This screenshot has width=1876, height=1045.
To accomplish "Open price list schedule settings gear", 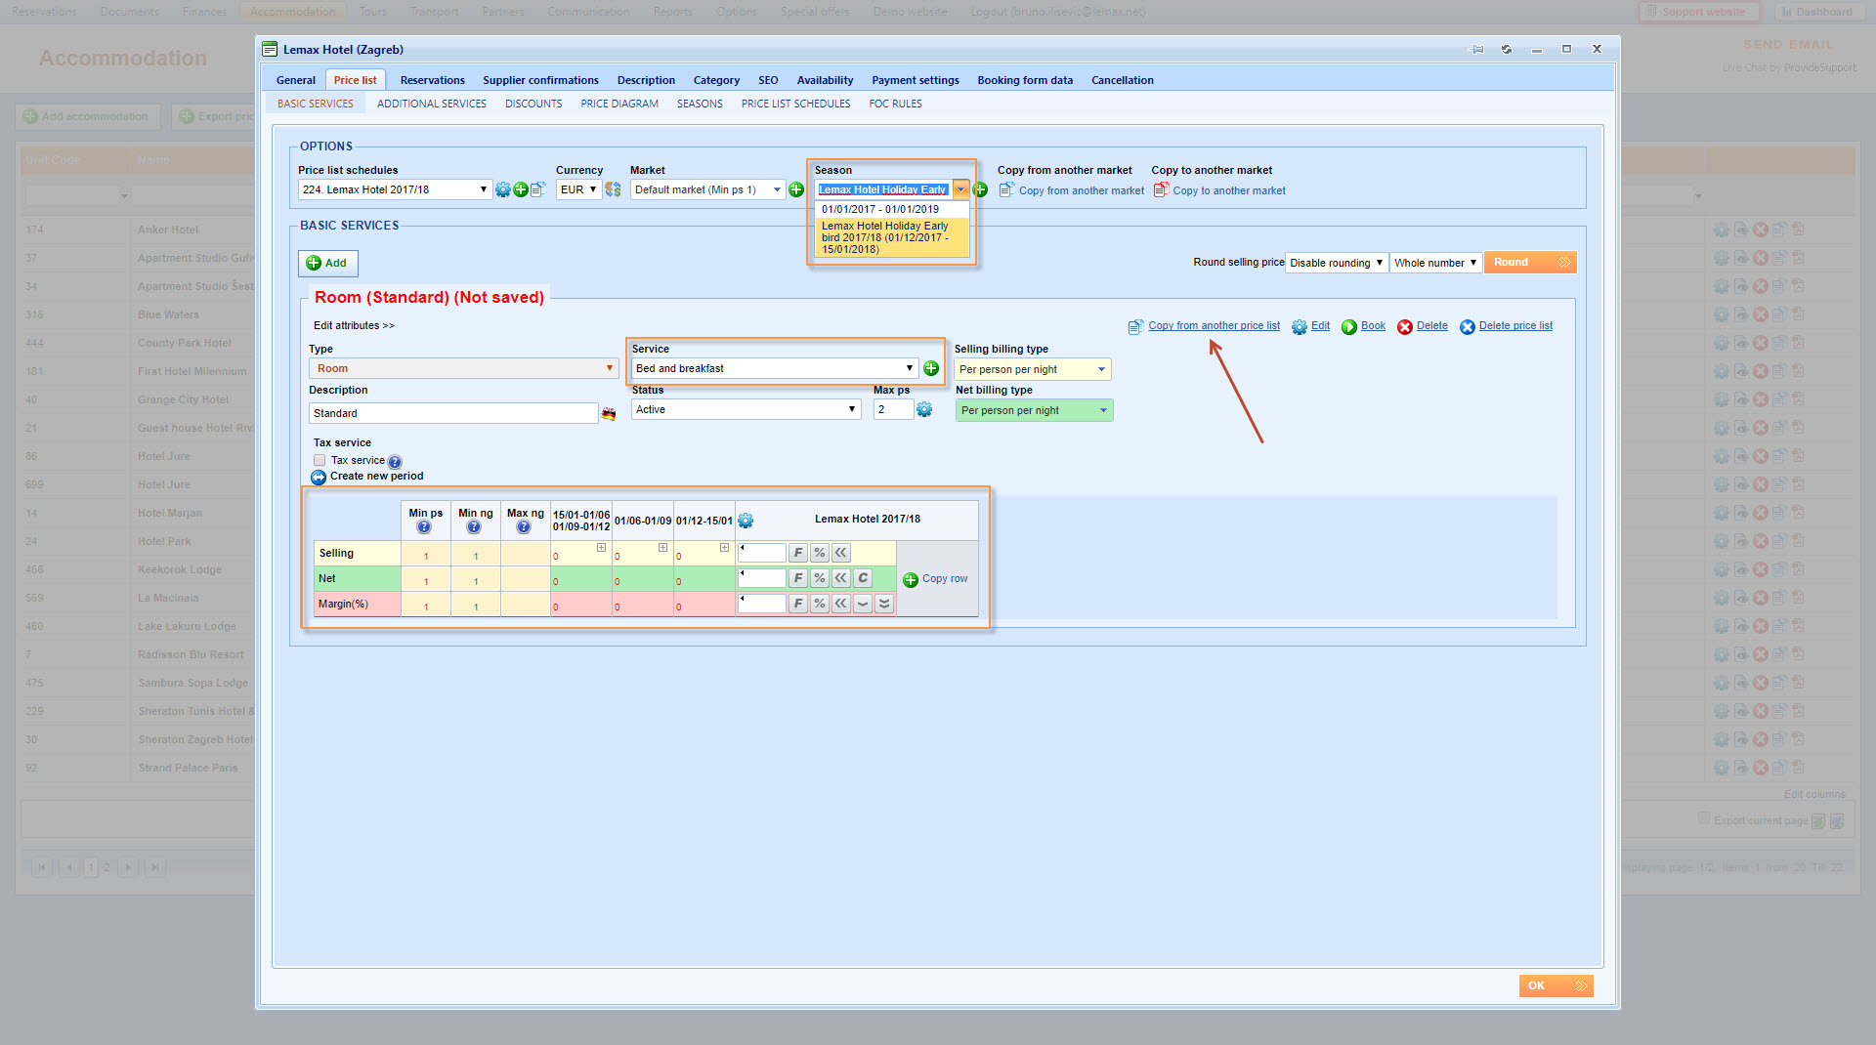I will click(502, 190).
